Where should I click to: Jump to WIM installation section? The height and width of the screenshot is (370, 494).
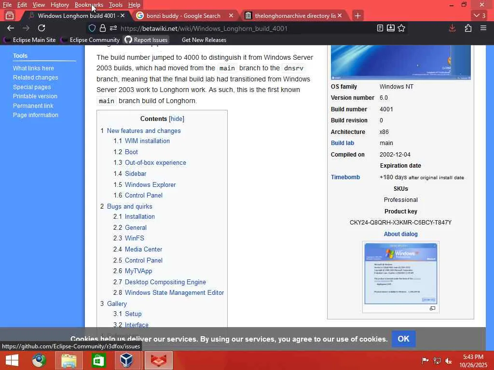click(147, 141)
